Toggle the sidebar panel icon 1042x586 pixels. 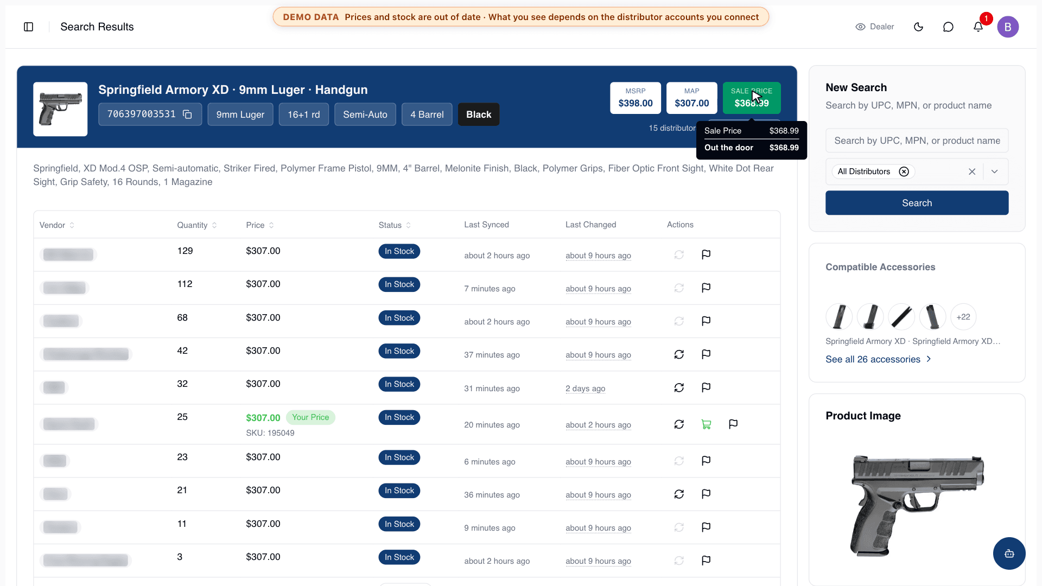coord(29,27)
